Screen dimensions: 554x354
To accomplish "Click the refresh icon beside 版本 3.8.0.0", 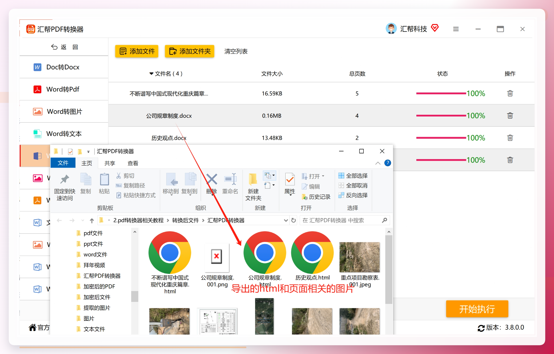I will pos(481,328).
